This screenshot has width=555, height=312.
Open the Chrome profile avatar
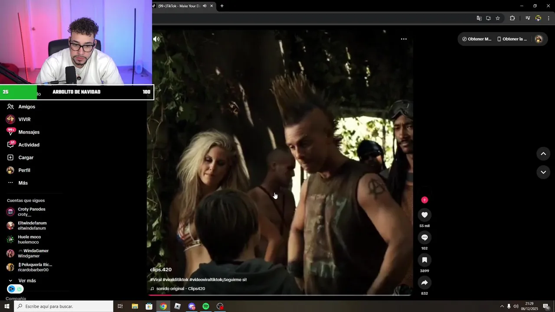coord(538,18)
